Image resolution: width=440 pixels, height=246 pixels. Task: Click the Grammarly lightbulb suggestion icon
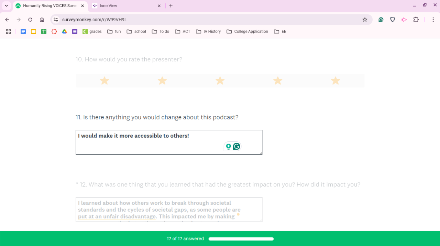coord(228,147)
